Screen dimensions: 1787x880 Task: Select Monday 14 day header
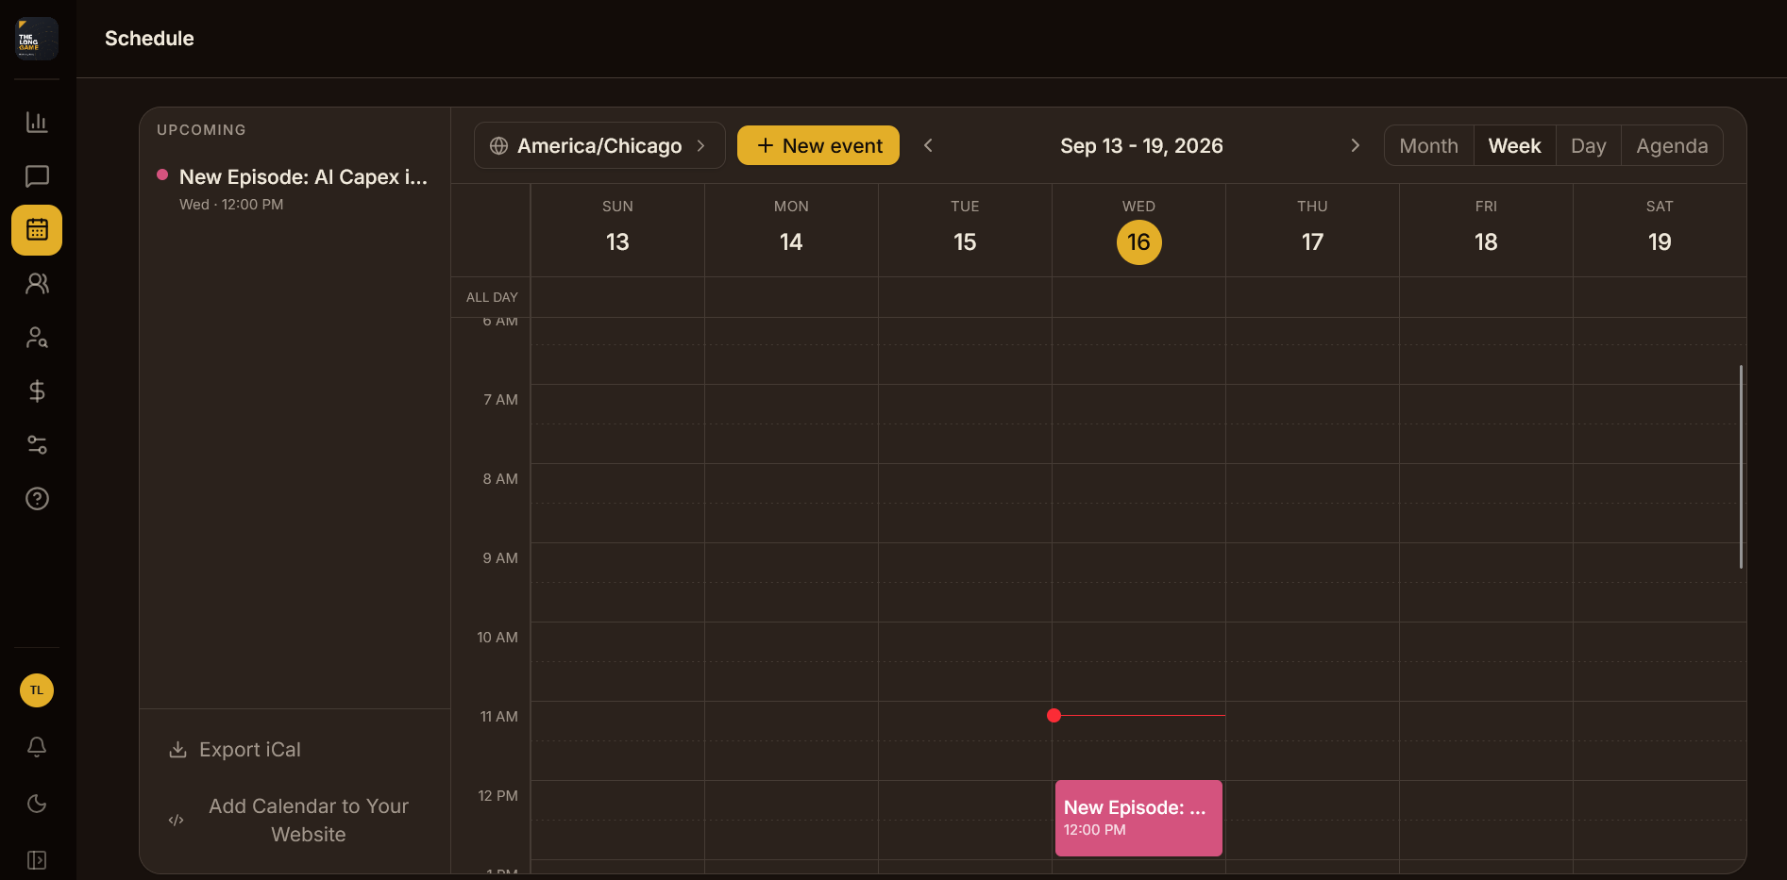[x=791, y=229]
